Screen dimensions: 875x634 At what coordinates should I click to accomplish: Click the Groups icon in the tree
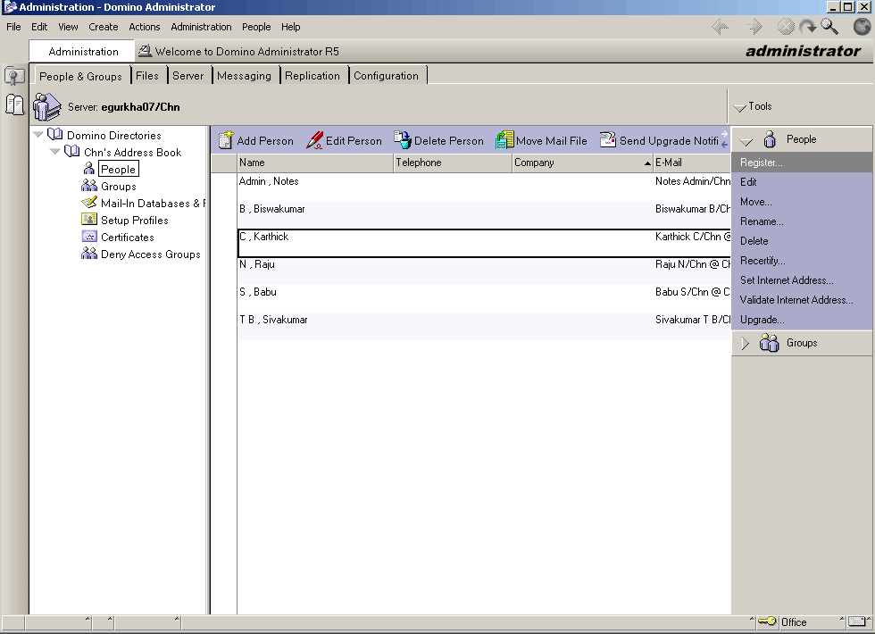pos(88,186)
